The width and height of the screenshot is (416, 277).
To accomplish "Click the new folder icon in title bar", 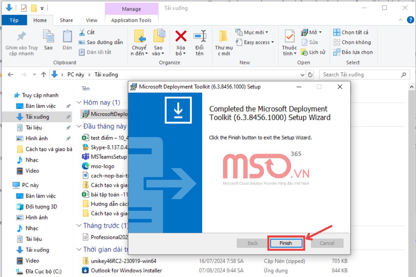I will coord(34,8).
